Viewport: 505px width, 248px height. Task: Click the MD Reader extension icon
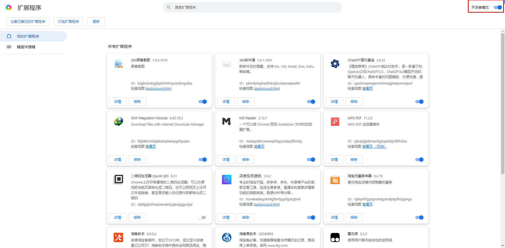(x=226, y=122)
